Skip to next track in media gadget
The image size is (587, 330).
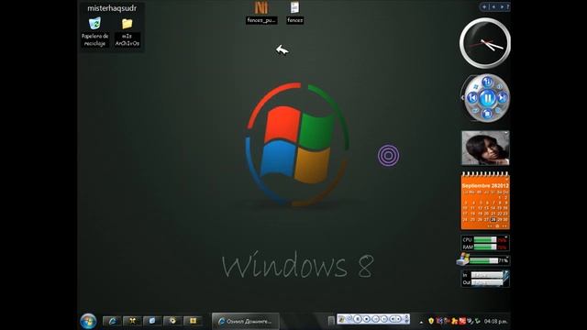tap(503, 98)
